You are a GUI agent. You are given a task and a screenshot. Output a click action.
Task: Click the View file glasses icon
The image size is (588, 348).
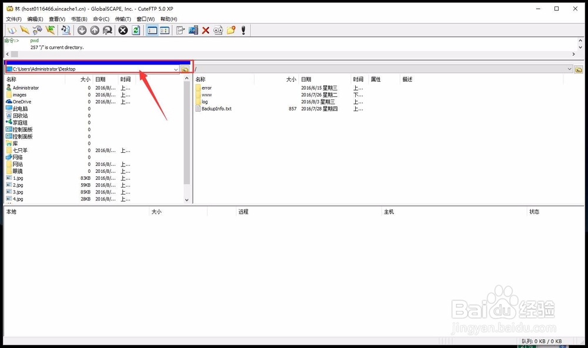[218, 31]
